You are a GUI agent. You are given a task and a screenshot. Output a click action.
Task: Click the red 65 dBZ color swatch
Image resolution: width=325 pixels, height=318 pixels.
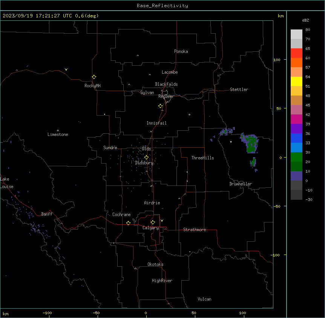pos(296,53)
